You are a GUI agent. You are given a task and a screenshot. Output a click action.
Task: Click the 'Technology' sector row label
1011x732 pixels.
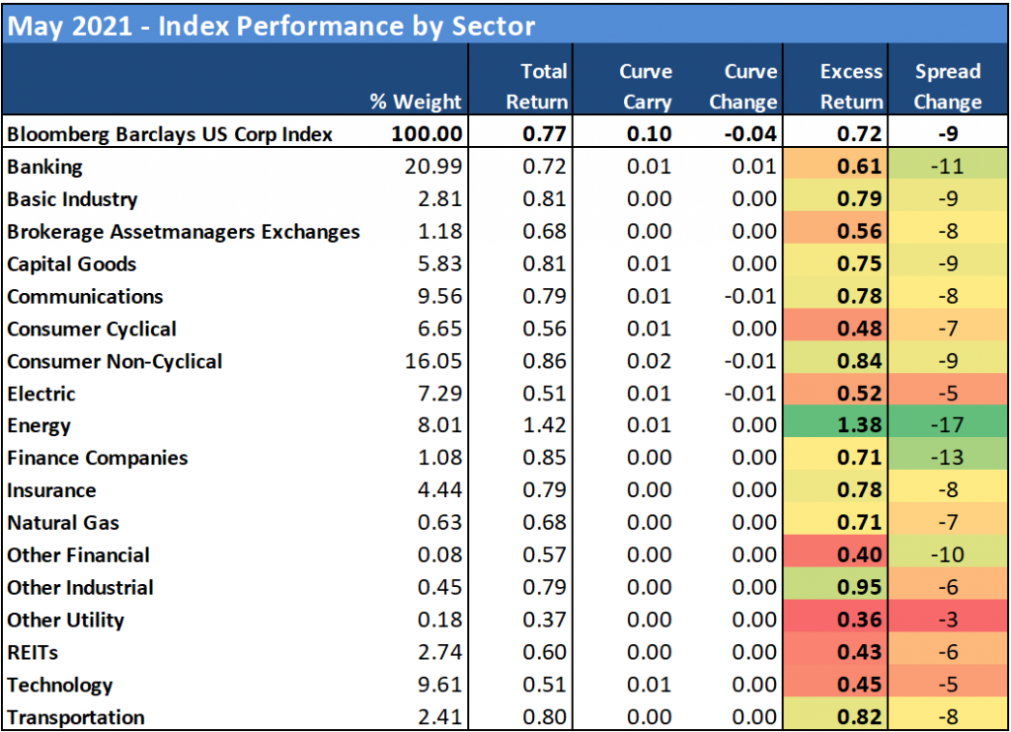tap(60, 686)
